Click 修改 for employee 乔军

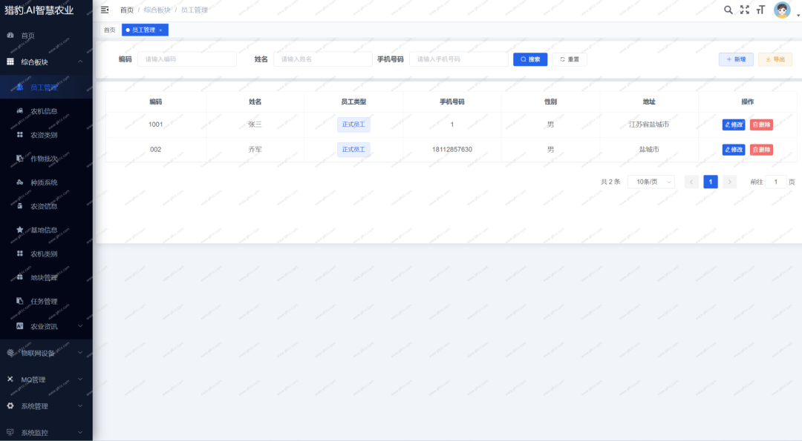click(x=734, y=150)
